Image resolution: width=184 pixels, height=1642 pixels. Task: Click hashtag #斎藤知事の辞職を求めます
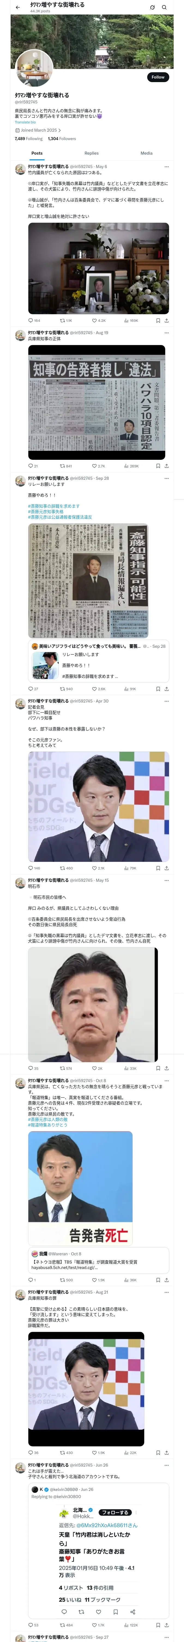click(54, 506)
